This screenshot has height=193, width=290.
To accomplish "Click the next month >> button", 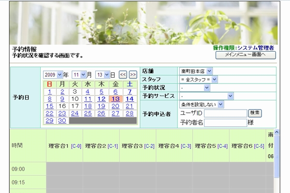I will (132, 75).
